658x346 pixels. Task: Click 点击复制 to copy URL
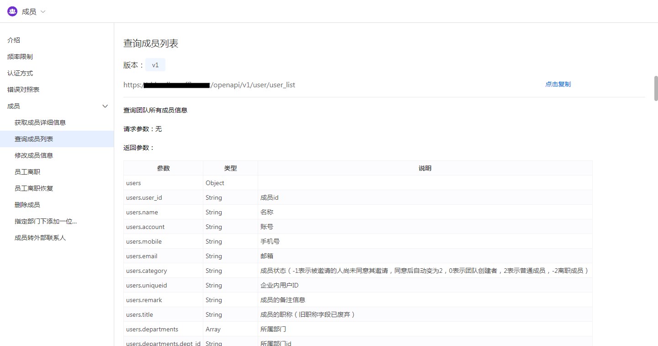click(557, 84)
